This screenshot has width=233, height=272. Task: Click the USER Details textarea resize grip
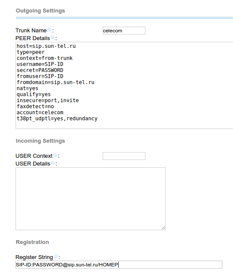click(163, 228)
